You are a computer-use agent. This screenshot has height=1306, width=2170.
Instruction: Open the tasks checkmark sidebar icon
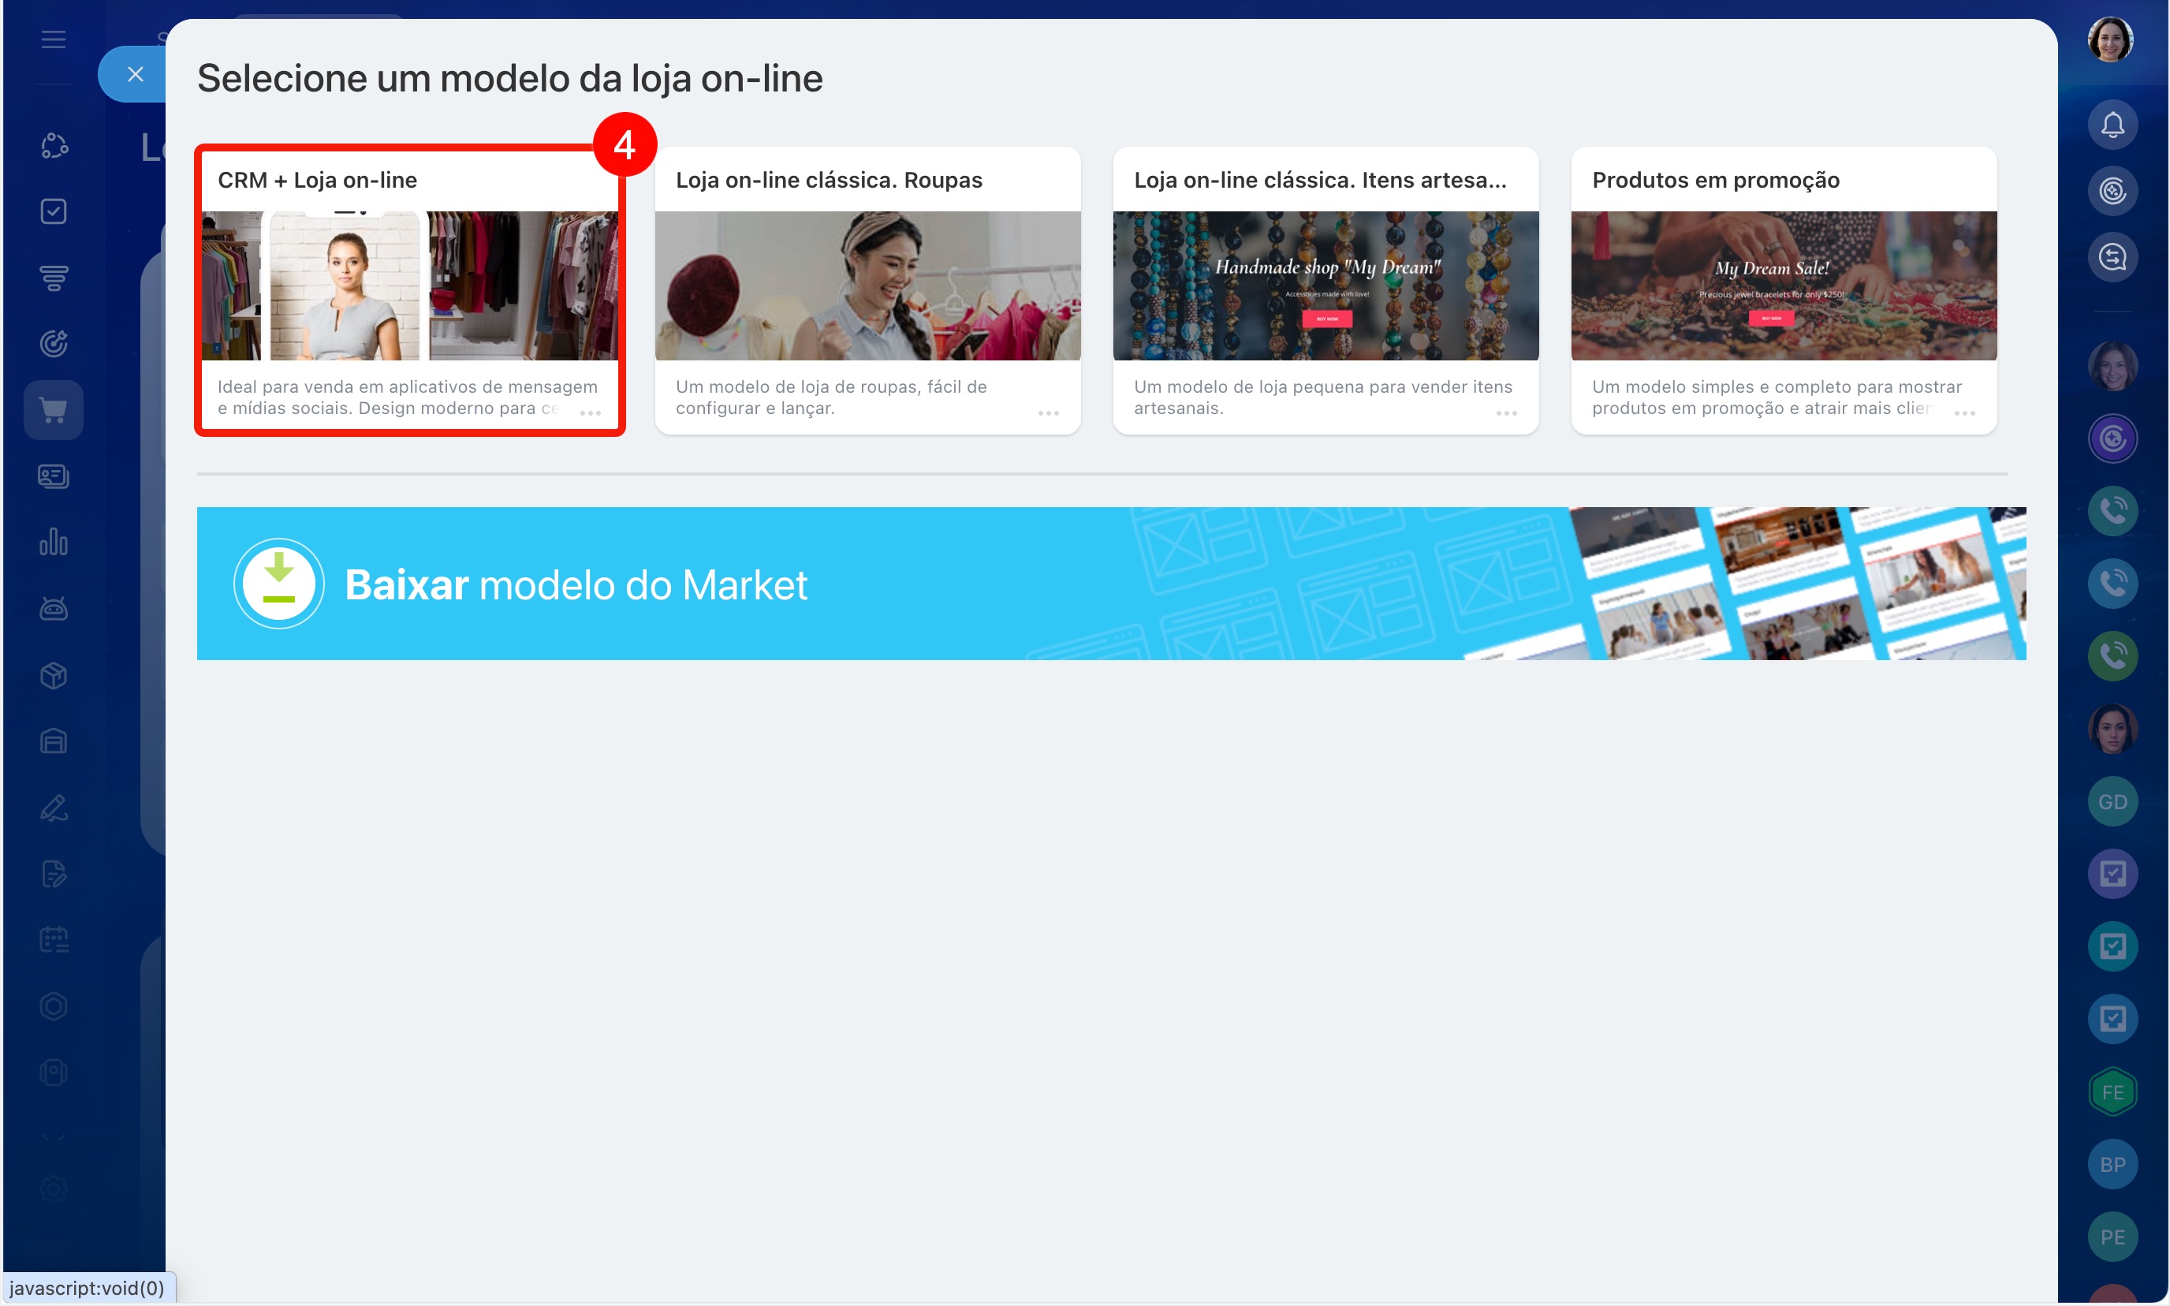[54, 211]
